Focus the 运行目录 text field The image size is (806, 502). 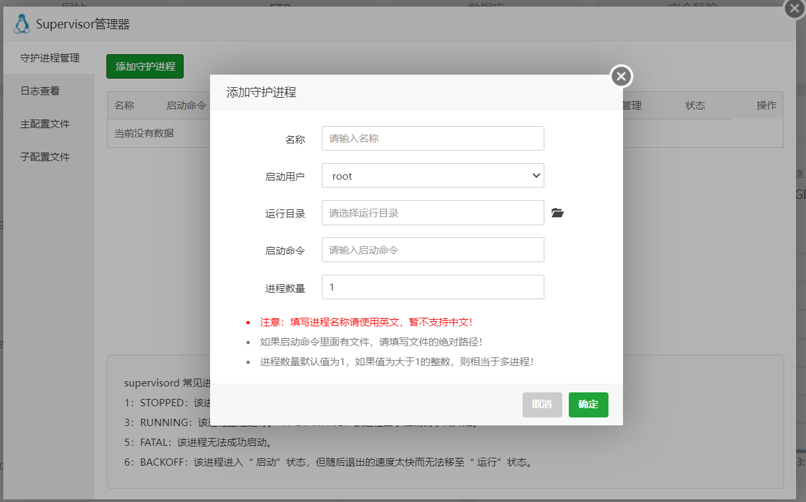tap(433, 213)
